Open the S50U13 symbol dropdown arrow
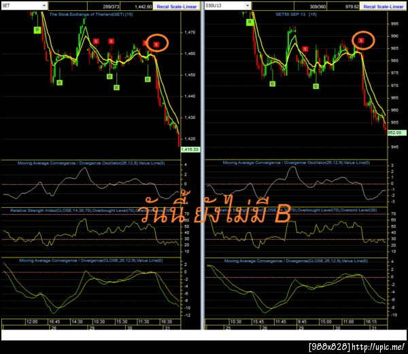The height and width of the screenshot is (354, 408). [248, 5]
